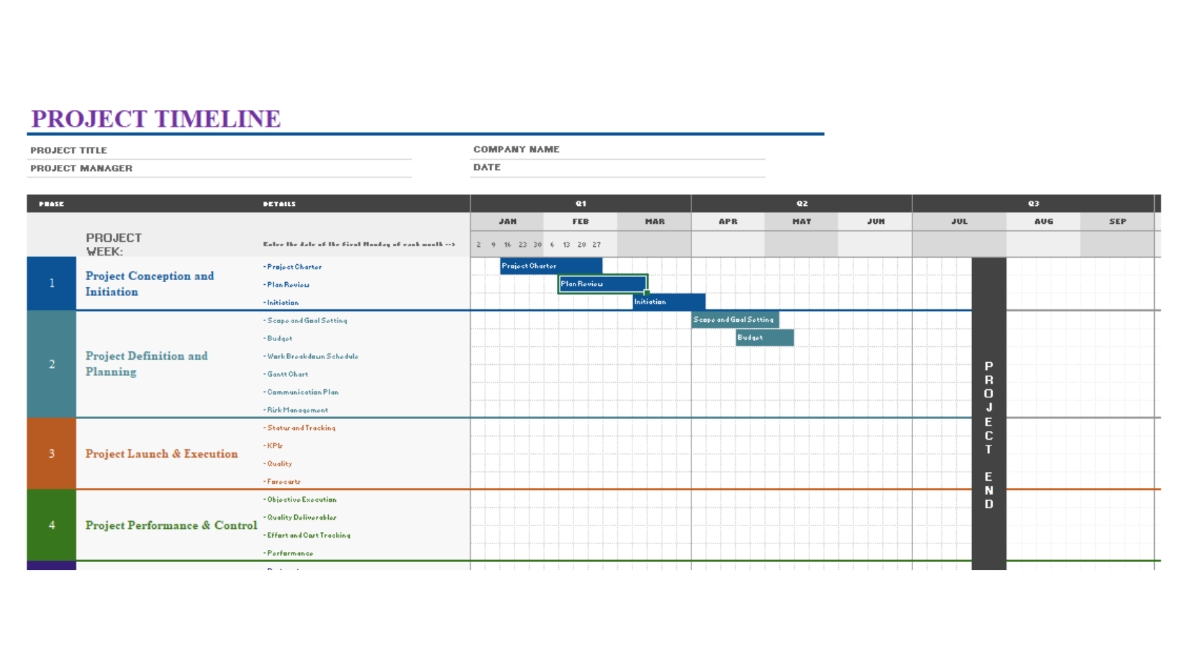Viewport: 1180px width, 665px height.
Task: Select the orange Phase 3 number block
Action: (x=51, y=453)
